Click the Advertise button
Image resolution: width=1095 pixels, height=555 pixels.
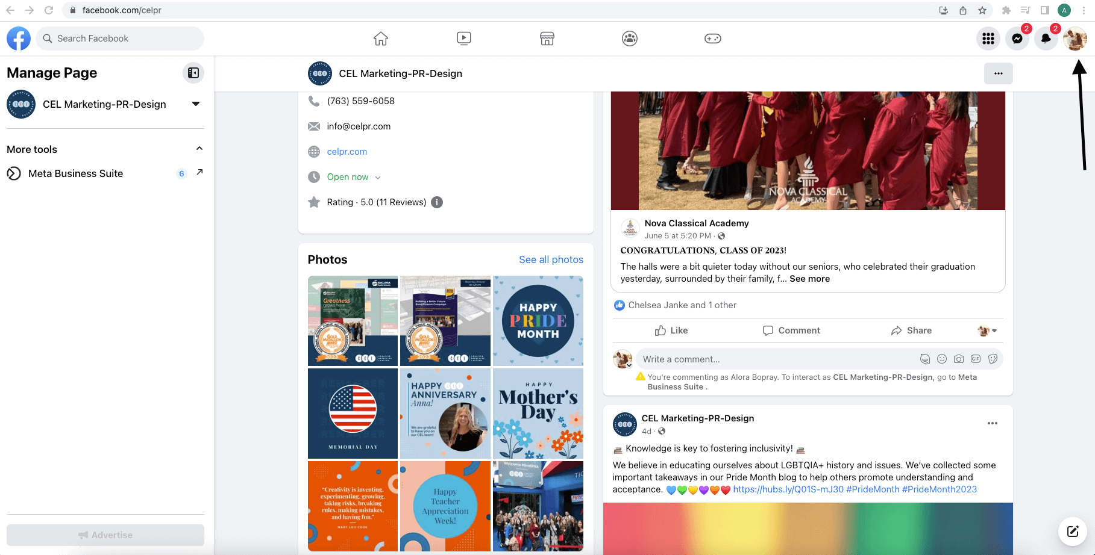pyautogui.click(x=105, y=535)
